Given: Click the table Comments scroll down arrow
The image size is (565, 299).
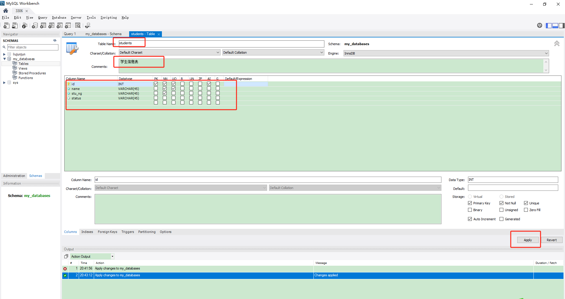Looking at the screenshot, I should [546, 70].
